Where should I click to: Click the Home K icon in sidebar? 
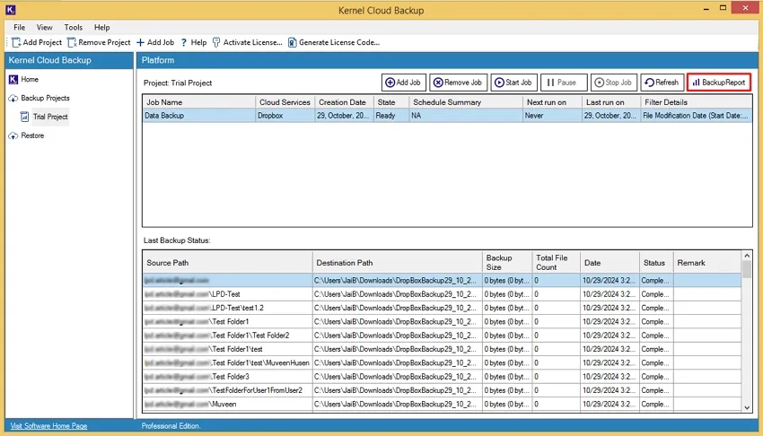[13, 79]
